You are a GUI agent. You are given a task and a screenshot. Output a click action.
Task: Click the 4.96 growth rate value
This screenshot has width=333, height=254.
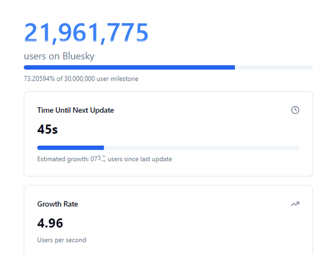pyautogui.click(x=50, y=223)
